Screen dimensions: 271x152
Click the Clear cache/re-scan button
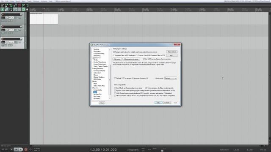tap(131, 59)
